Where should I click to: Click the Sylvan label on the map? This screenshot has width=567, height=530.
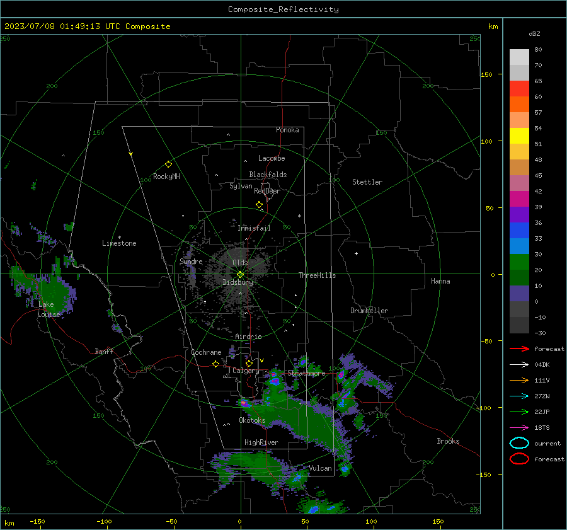point(241,186)
